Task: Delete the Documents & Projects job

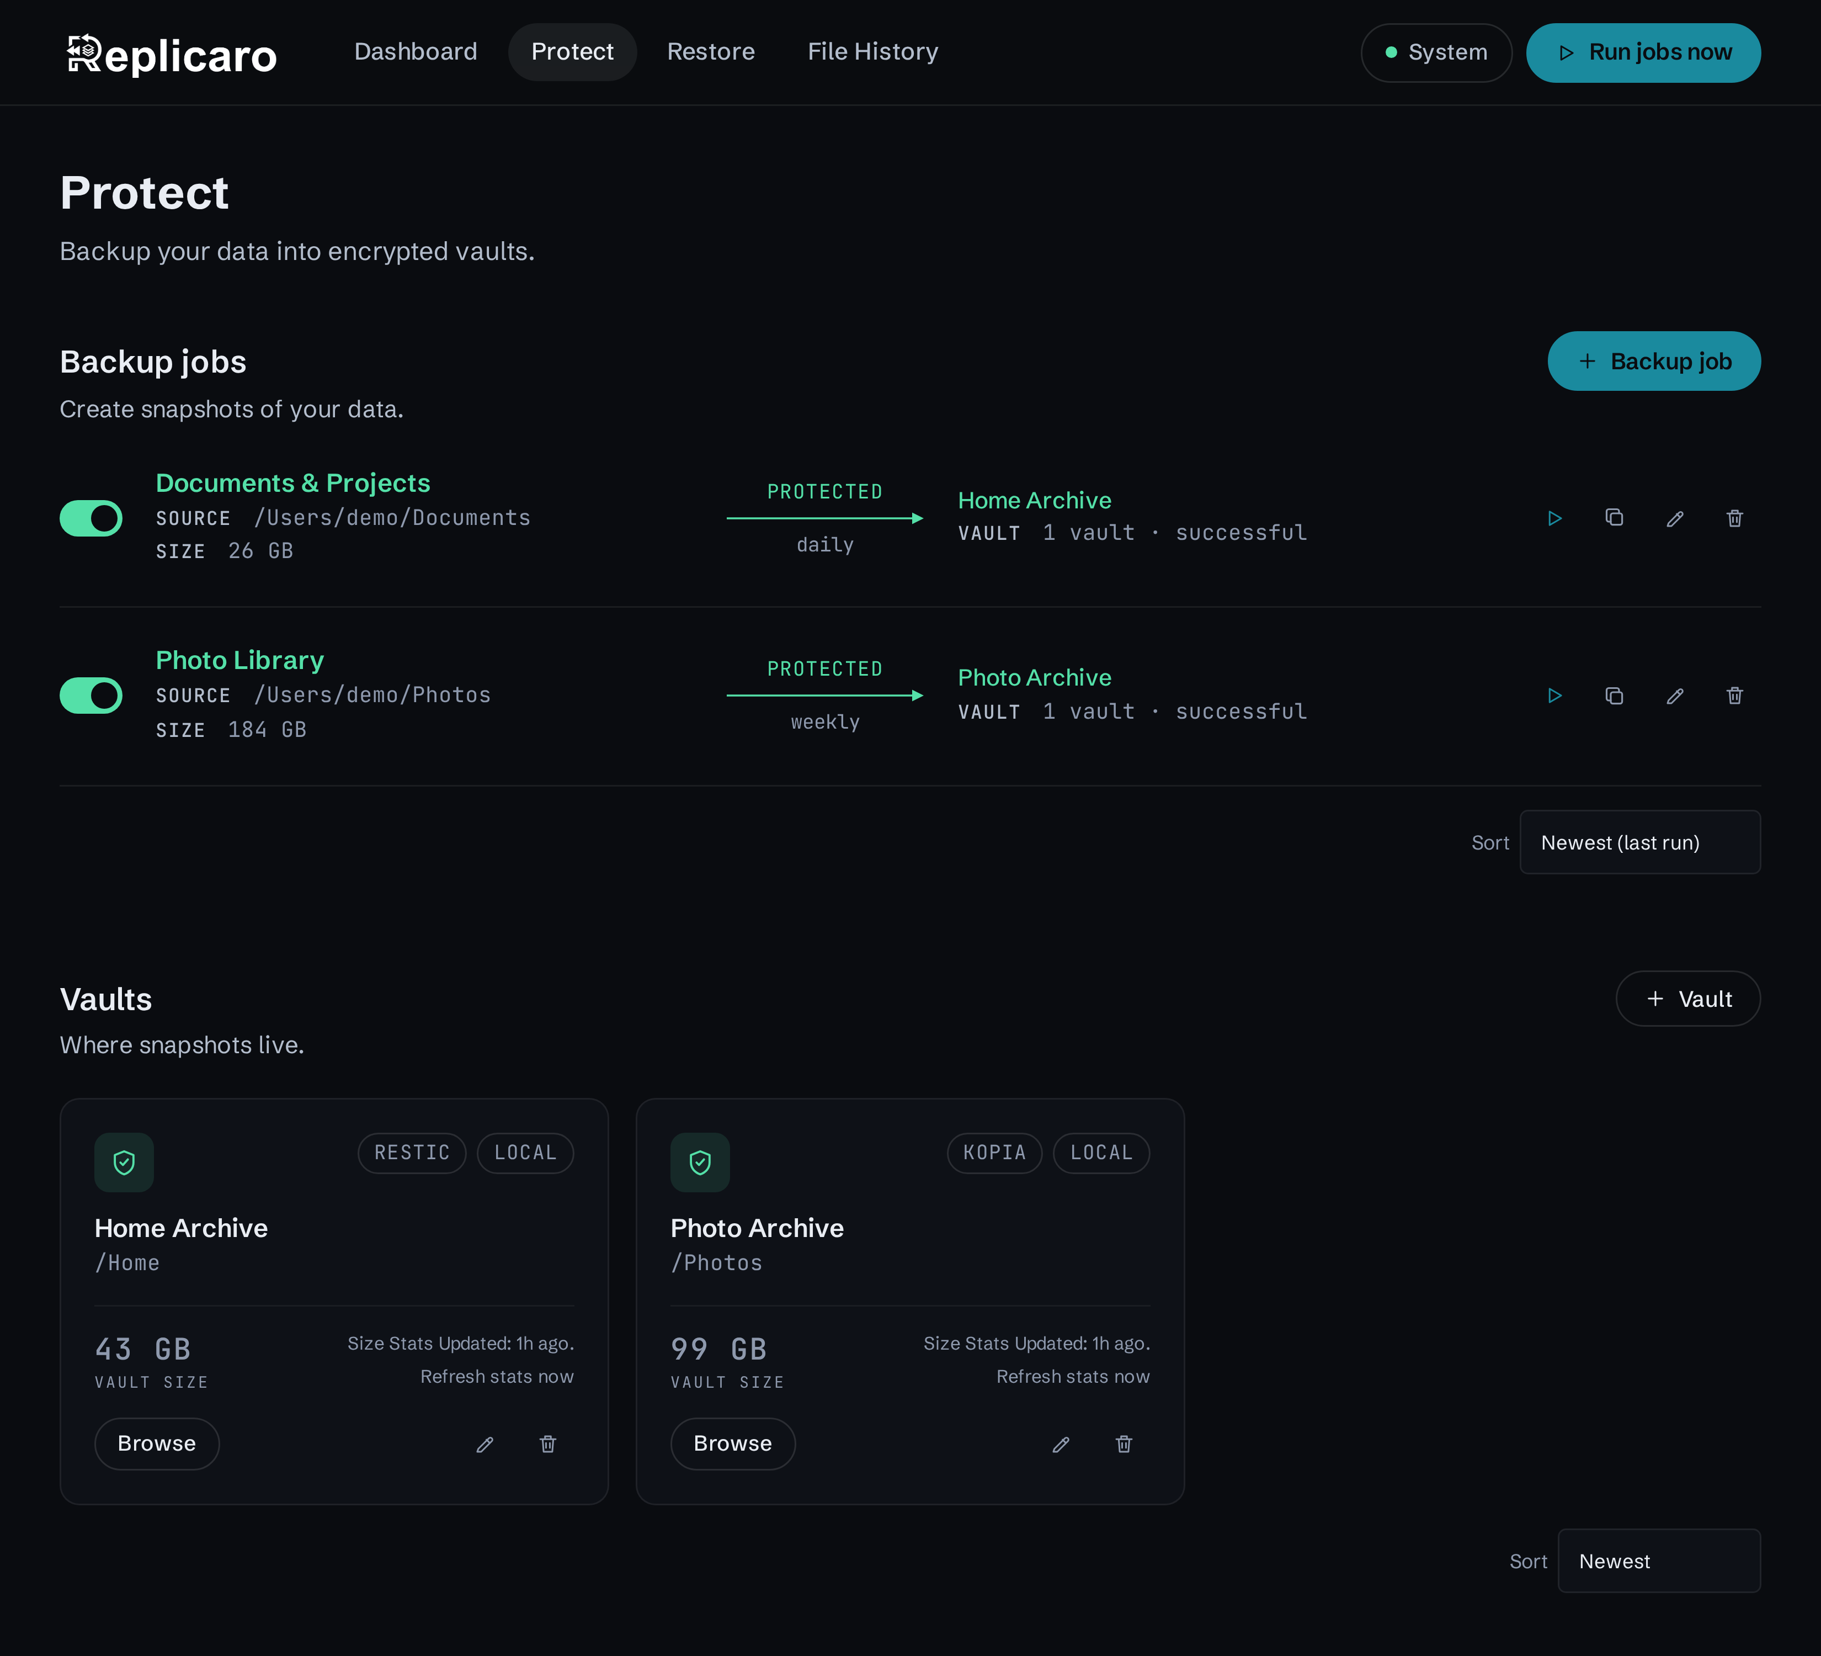Action: (1734, 518)
